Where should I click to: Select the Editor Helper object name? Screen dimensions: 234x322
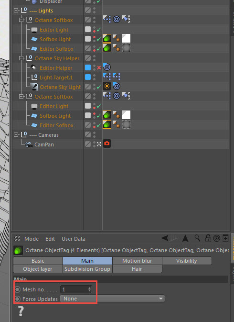click(56, 68)
